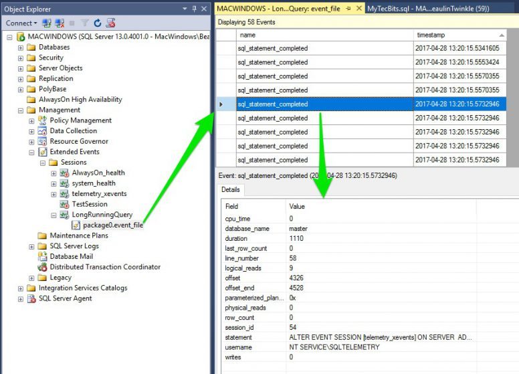Collapse the MACWINDOWS server node
Screen dimensions: 519x374
click(9, 37)
